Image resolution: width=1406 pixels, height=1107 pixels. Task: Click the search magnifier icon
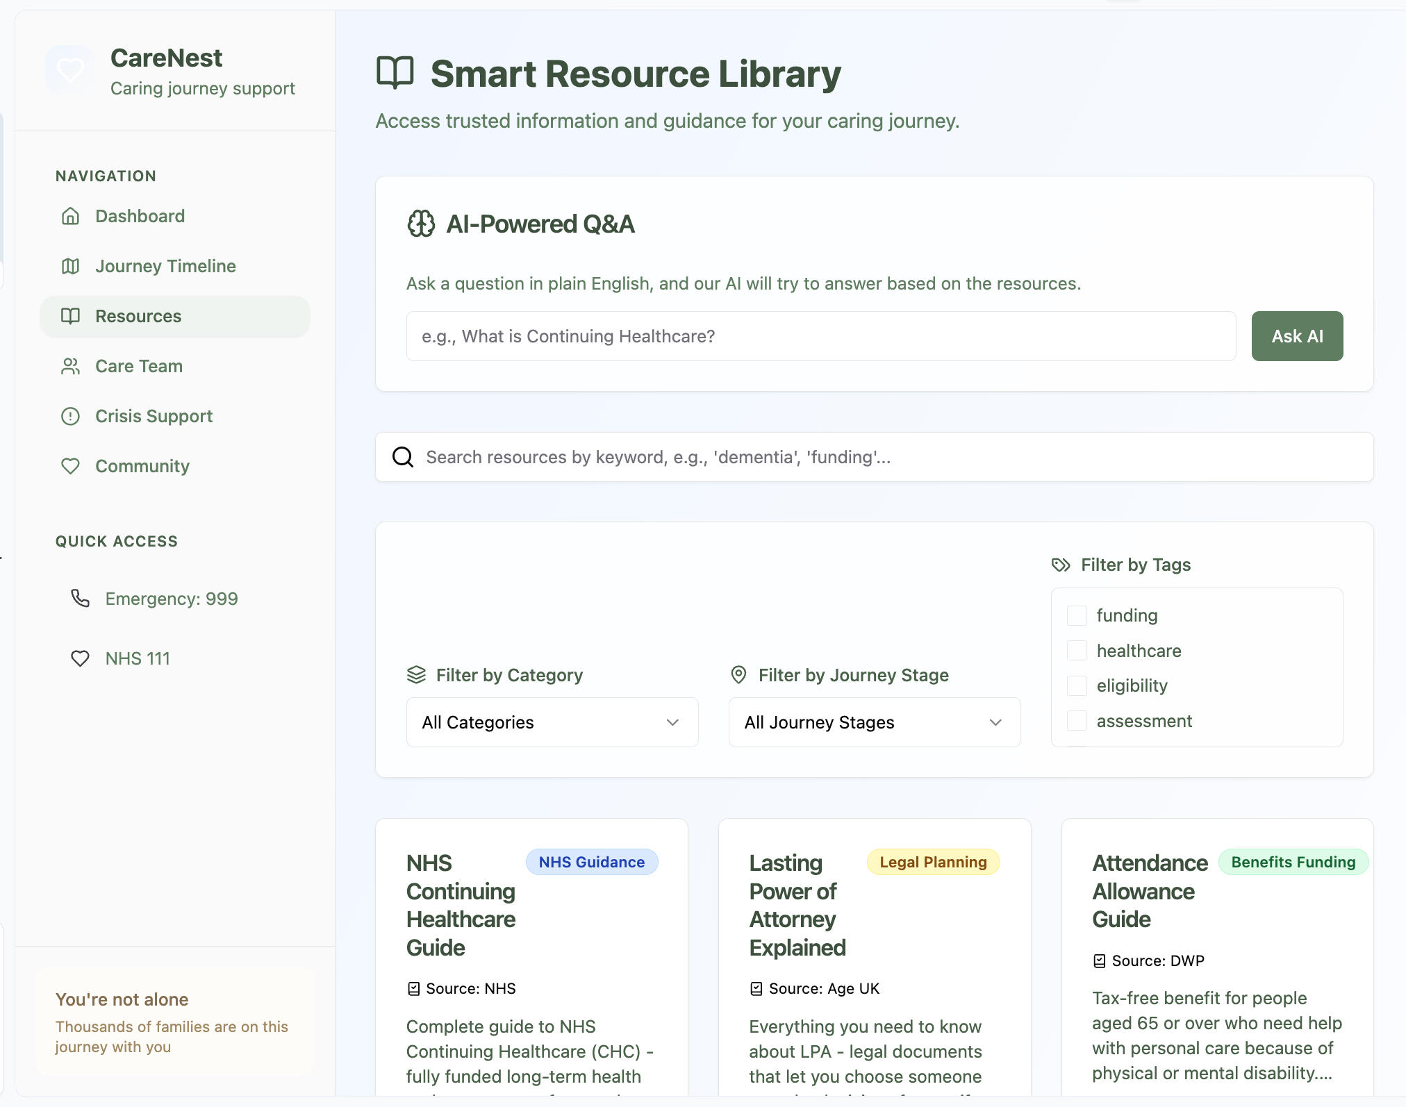tap(403, 457)
